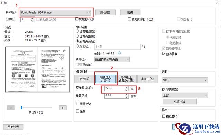Enable grayscale printing checkbox
The image size is (221, 135).
(x=77, y=19)
